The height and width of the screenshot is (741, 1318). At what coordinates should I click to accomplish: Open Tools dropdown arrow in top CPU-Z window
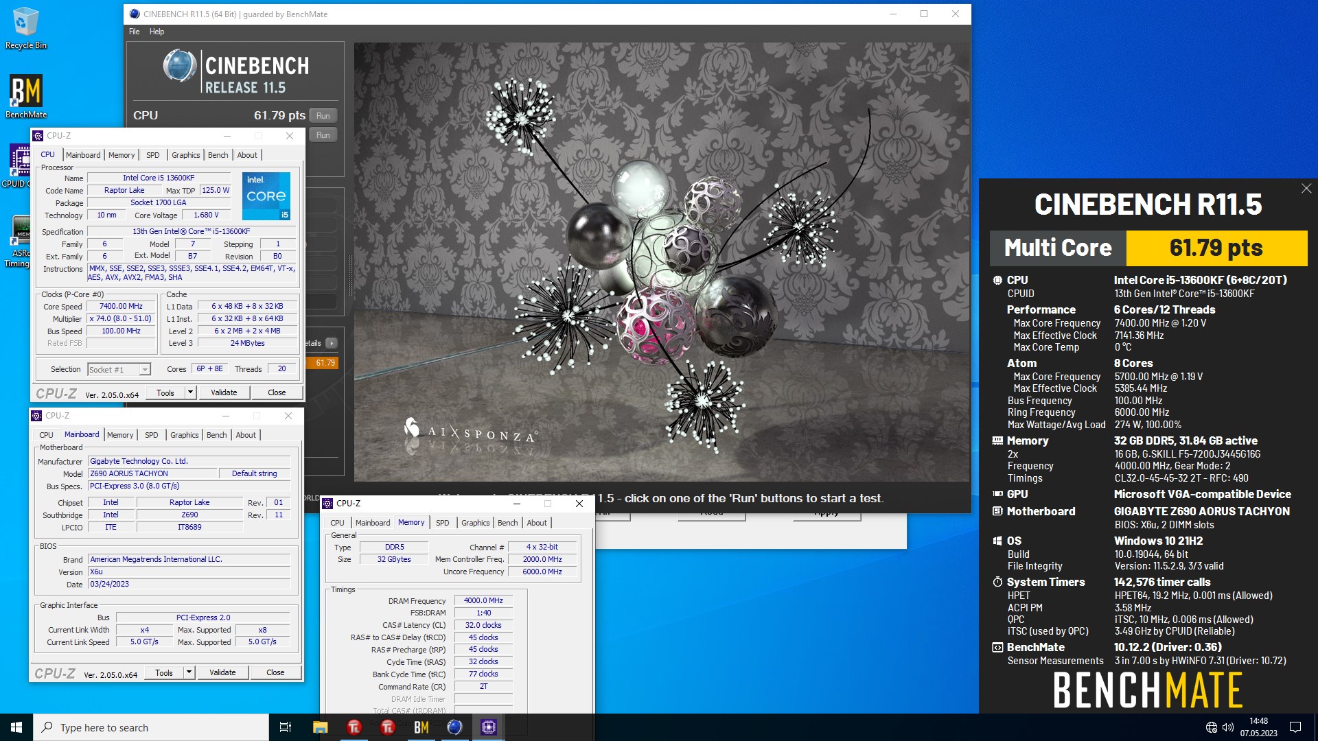coord(190,392)
